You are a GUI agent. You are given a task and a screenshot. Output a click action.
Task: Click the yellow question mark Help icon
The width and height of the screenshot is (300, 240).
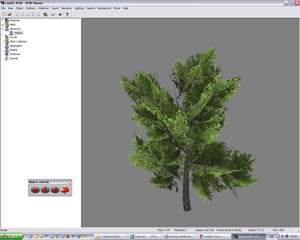coord(67,15)
